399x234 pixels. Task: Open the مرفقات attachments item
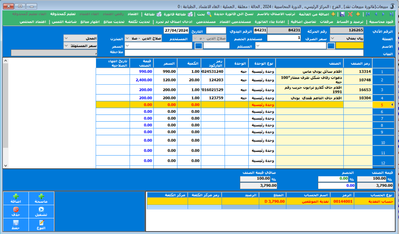(327, 22)
